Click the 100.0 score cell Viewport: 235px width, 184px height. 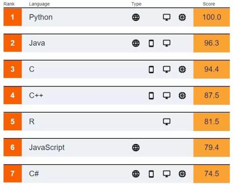[211, 17]
